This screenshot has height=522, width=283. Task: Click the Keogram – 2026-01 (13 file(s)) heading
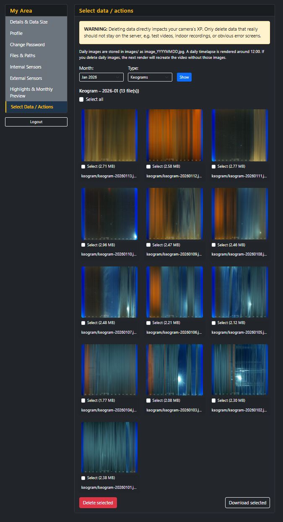pos(109,91)
